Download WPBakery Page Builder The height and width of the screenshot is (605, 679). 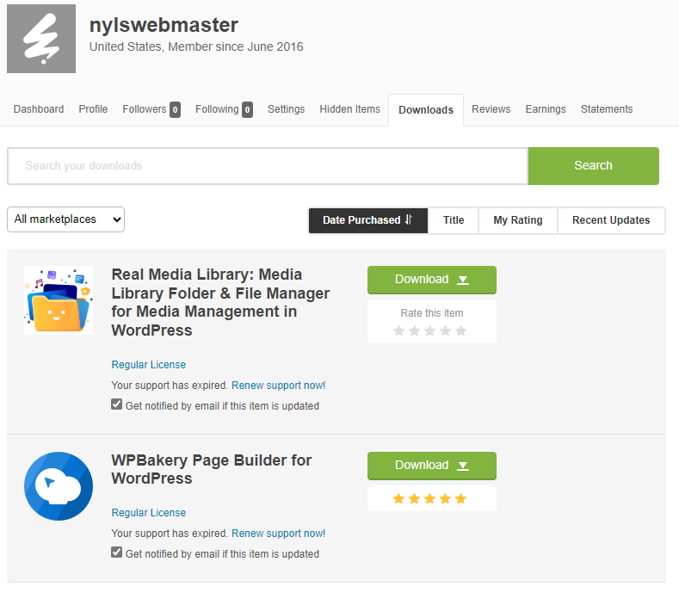pyautogui.click(x=432, y=466)
